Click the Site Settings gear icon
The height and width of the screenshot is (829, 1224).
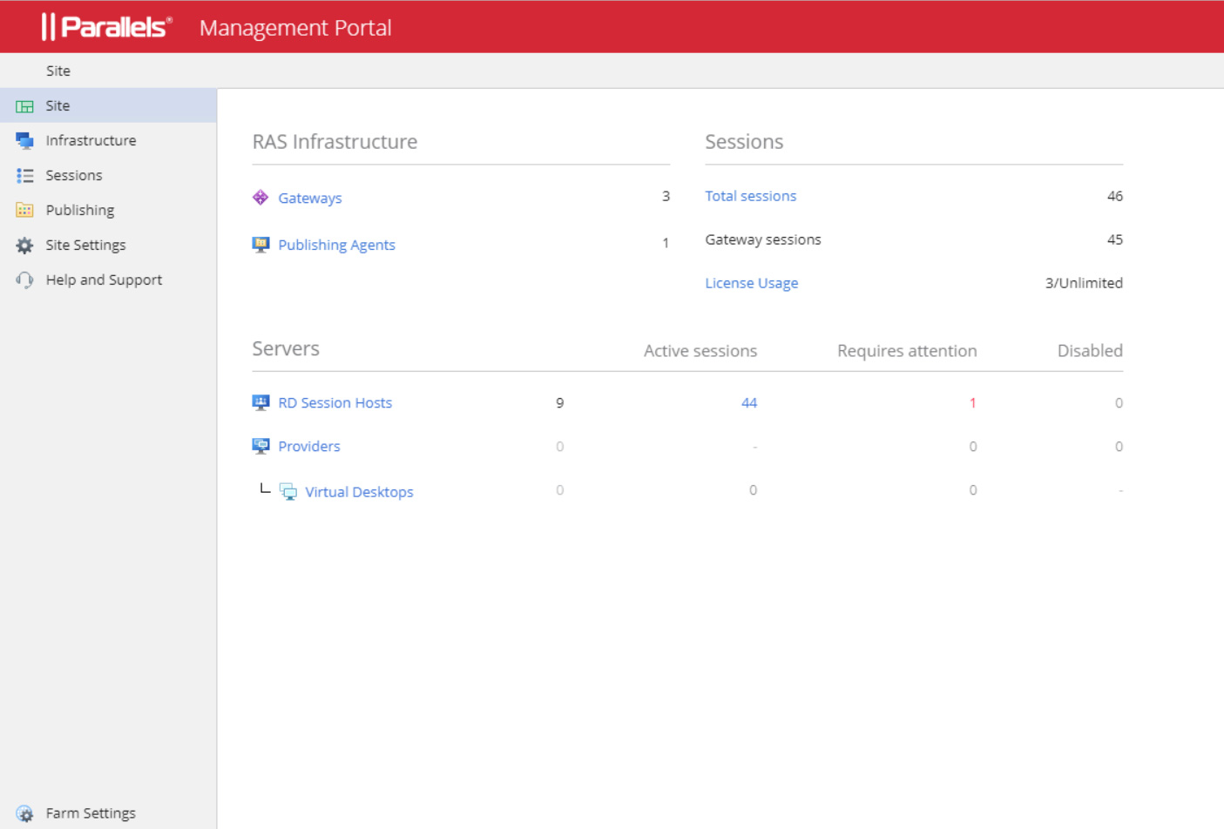pos(24,245)
